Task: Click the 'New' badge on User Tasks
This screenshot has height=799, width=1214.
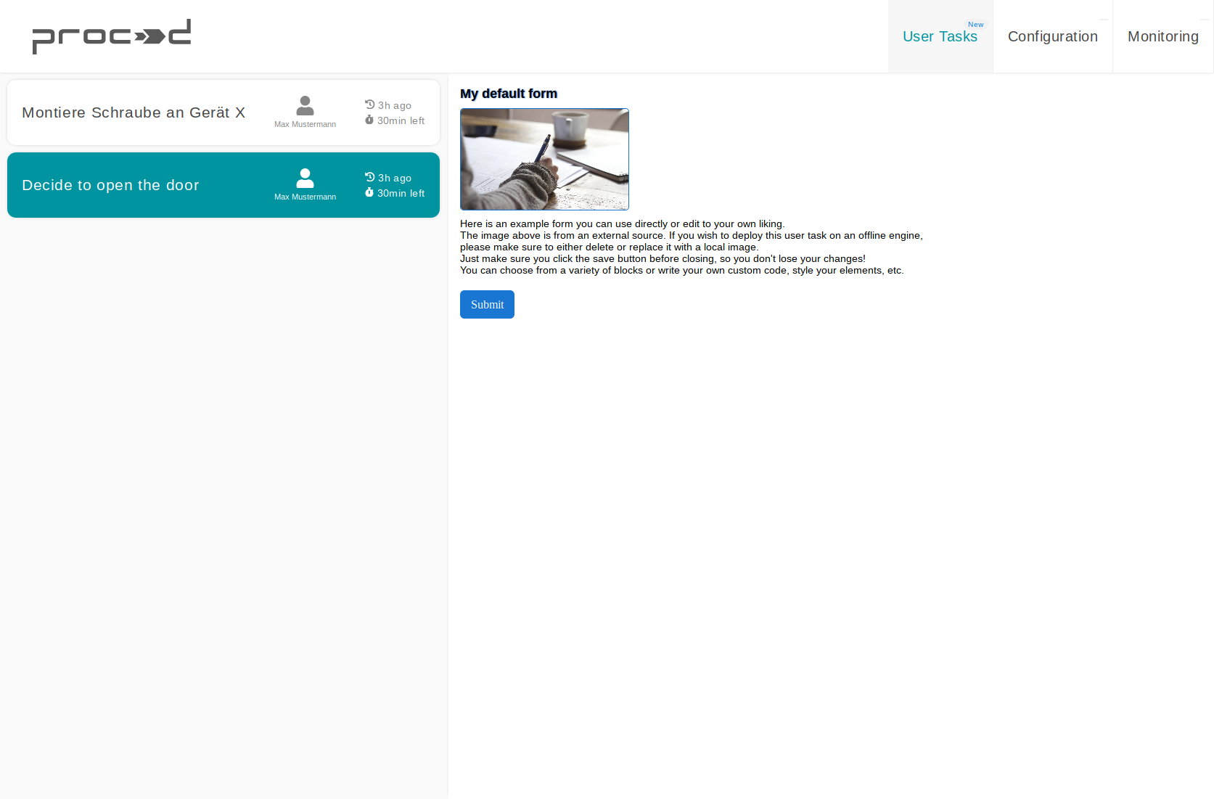Action: click(x=976, y=24)
